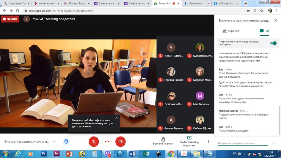Hang up the call with red phone button

tap(107, 142)
